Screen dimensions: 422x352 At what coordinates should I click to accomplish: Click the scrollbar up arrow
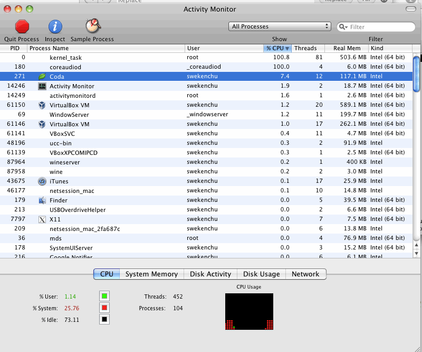(416, 245)
